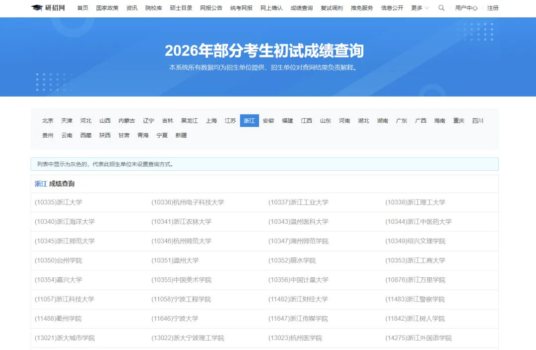Screen dimensions: 536x350
Task: Open 资讯 in the top navigation
Action: coord(132,8)
